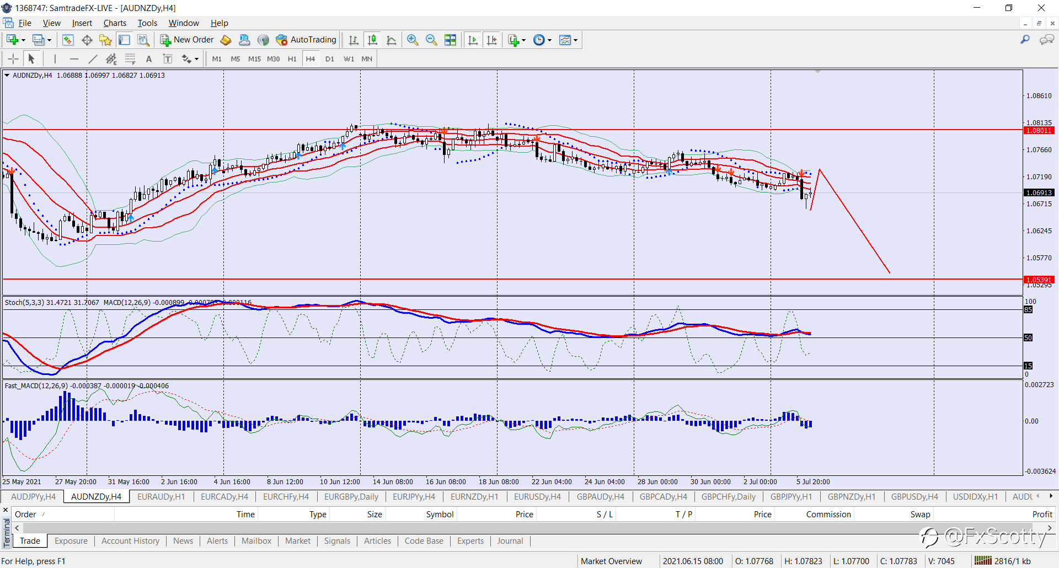Expand the arrows objects dropdown

click(196, 59)
